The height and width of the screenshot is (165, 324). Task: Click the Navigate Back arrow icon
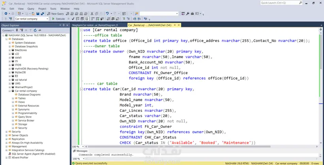(x=6, y=14)
